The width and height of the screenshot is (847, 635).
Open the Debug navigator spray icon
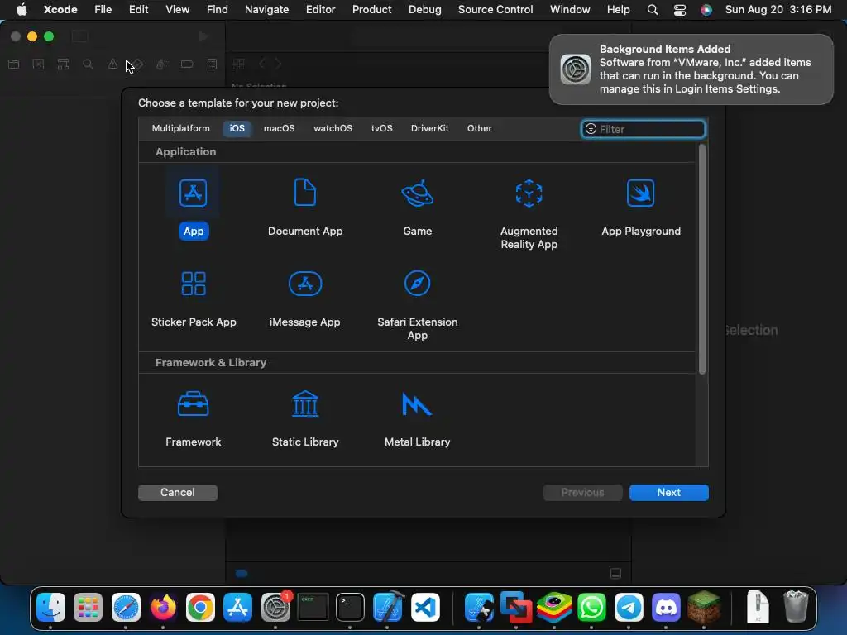[x=161, y=64]
